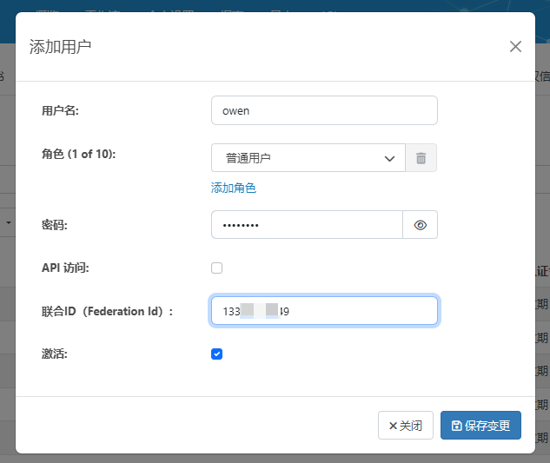Click the 角色 (1 of 10) label
The width and height of the screenshot is (550, 463).
click(79, 154)
